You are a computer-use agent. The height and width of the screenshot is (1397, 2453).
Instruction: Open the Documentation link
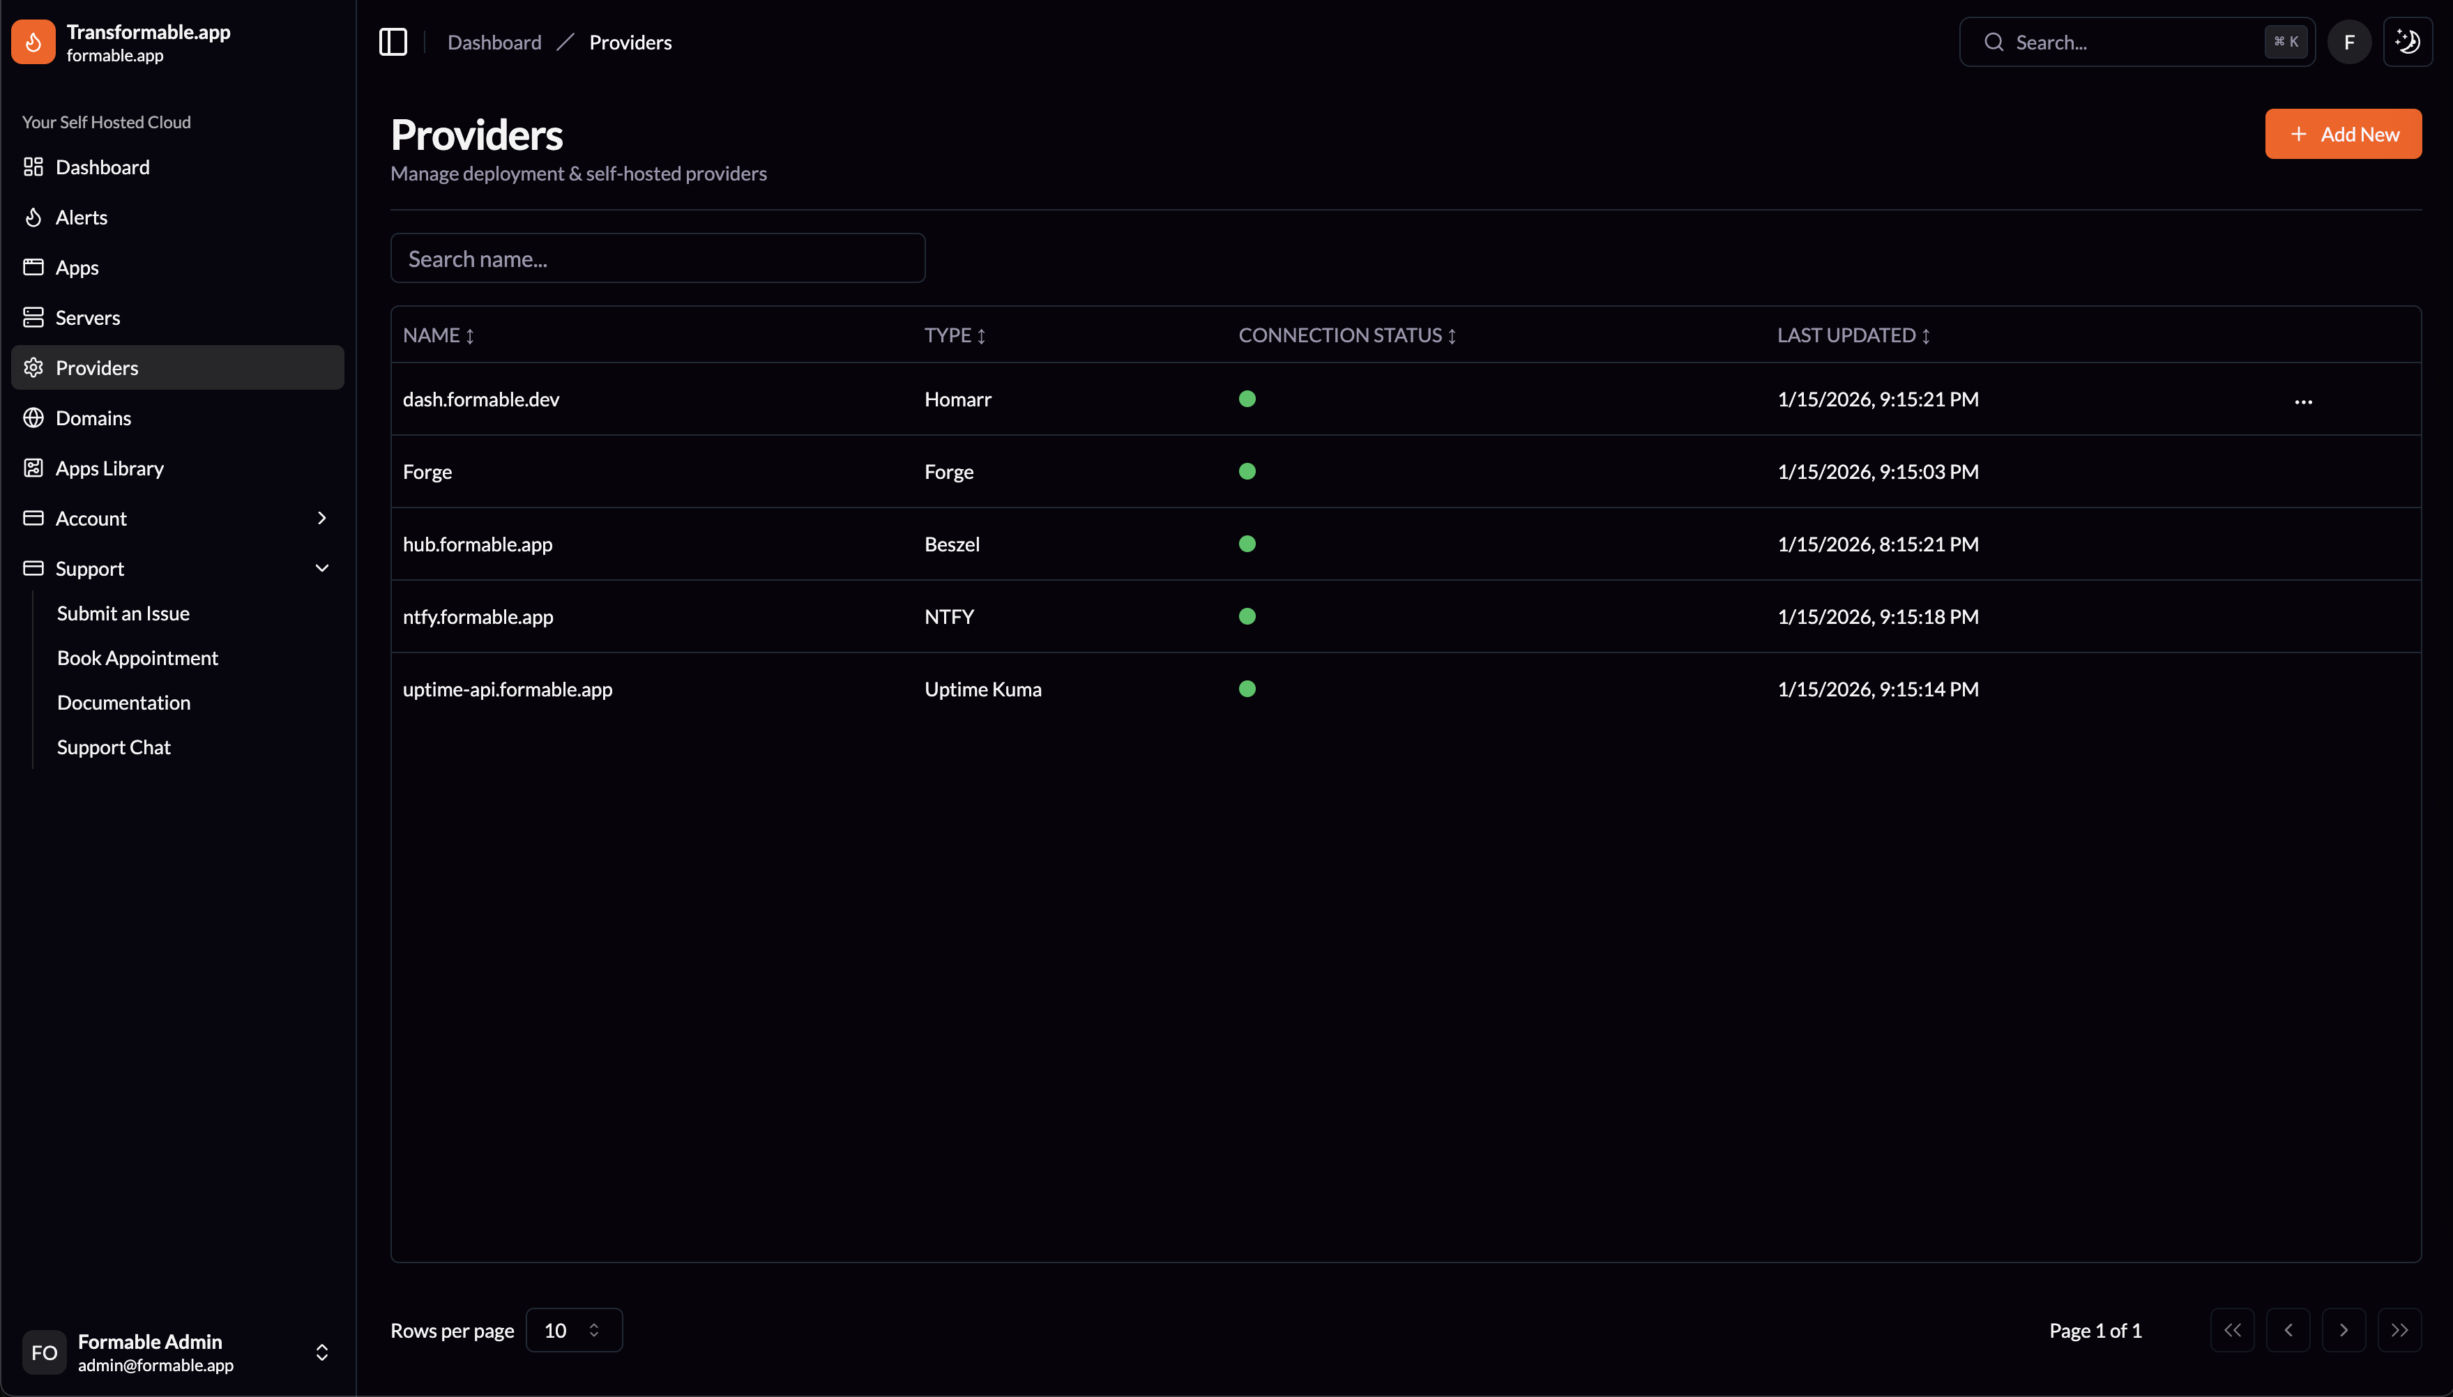124,703
